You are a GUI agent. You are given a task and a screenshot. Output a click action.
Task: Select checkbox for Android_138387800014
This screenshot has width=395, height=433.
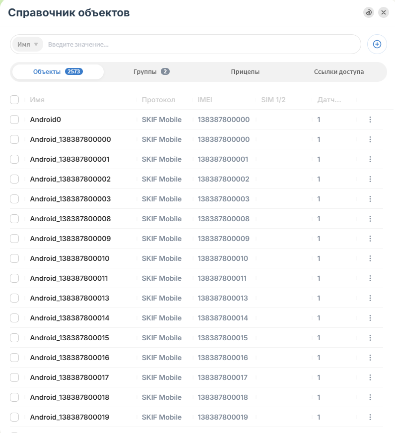[x=14, y=318]
